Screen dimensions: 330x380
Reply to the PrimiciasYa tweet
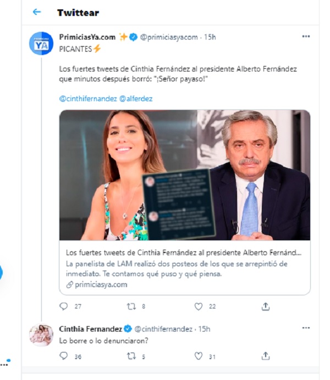64,306
